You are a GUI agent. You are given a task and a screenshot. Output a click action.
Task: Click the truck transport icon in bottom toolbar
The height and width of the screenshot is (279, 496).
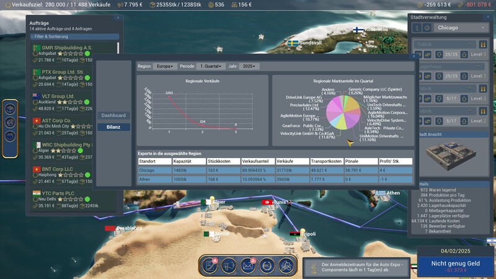[x=230, y=265]
